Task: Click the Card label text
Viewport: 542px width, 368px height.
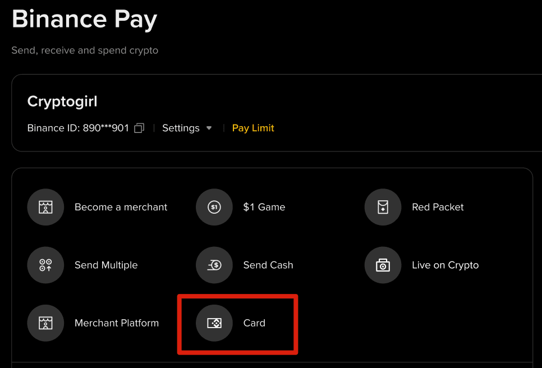Action: [x=254, y=323]
